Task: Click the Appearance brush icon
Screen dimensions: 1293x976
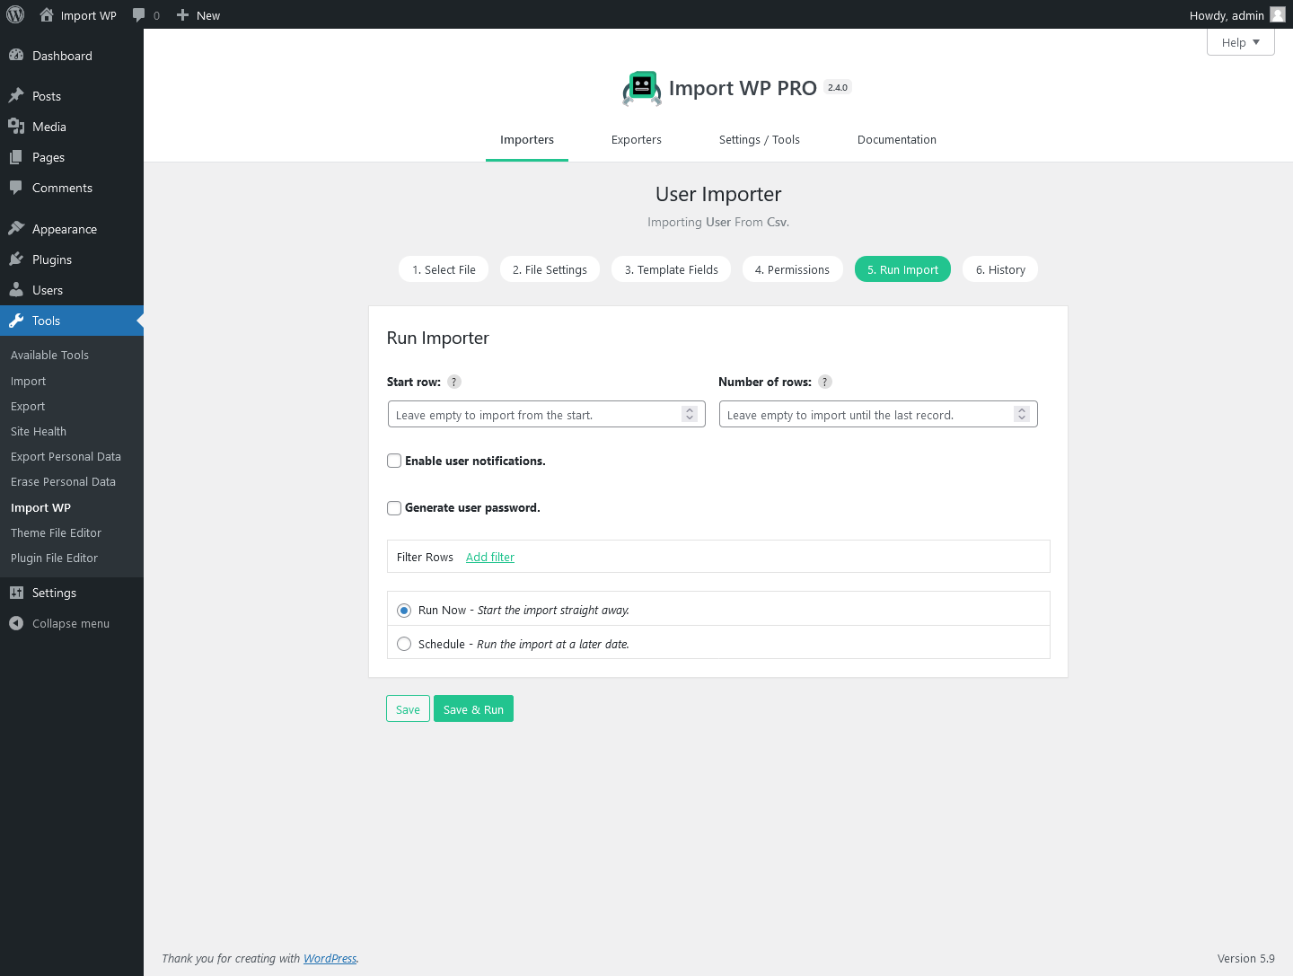Action: point(17,229)
